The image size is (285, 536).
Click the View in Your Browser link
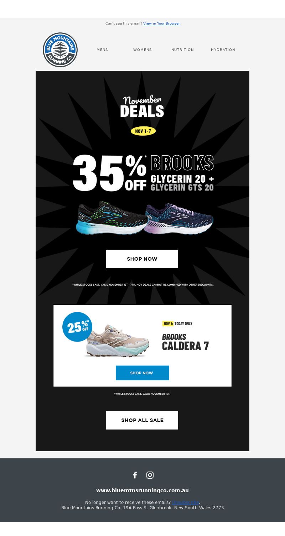[161, 24]
